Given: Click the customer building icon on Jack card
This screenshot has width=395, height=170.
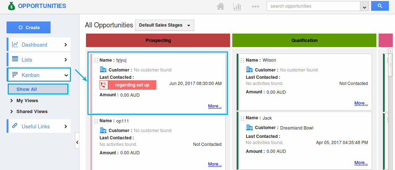Looking at the screenshot, I should click(249, 127).
